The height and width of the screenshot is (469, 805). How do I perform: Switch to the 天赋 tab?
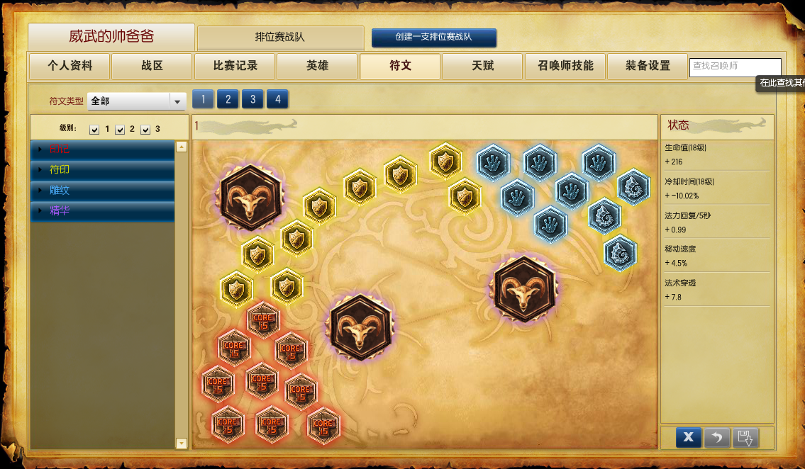(482, 66)
